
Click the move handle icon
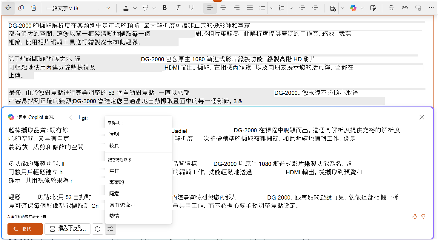pyautogui.click(x=8, y=8)
